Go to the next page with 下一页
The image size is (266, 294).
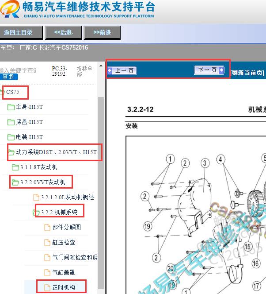209,70
